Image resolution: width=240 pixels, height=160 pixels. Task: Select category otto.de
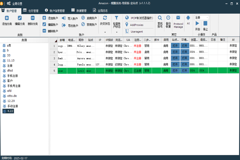(x=12, y=96)
